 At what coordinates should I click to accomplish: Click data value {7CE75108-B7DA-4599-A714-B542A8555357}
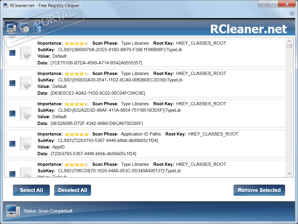(x=96, y=63)
